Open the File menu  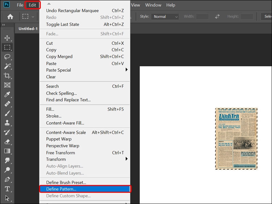tap(20, 5)
